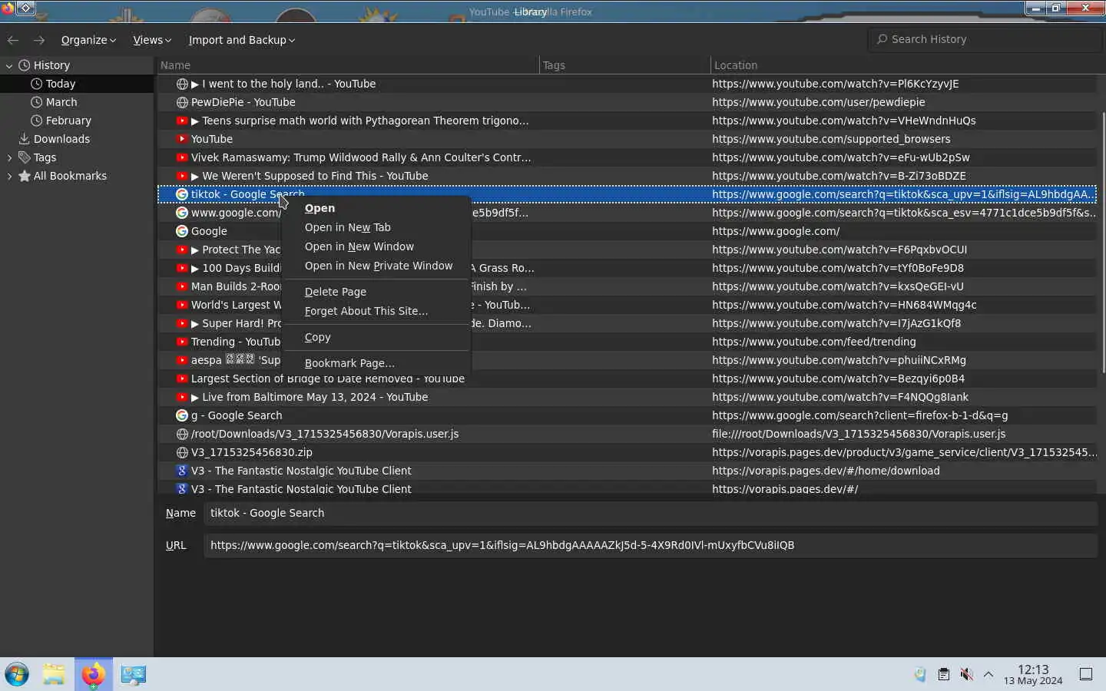Switch to Firefox in the taskbar

coord(94,675)
